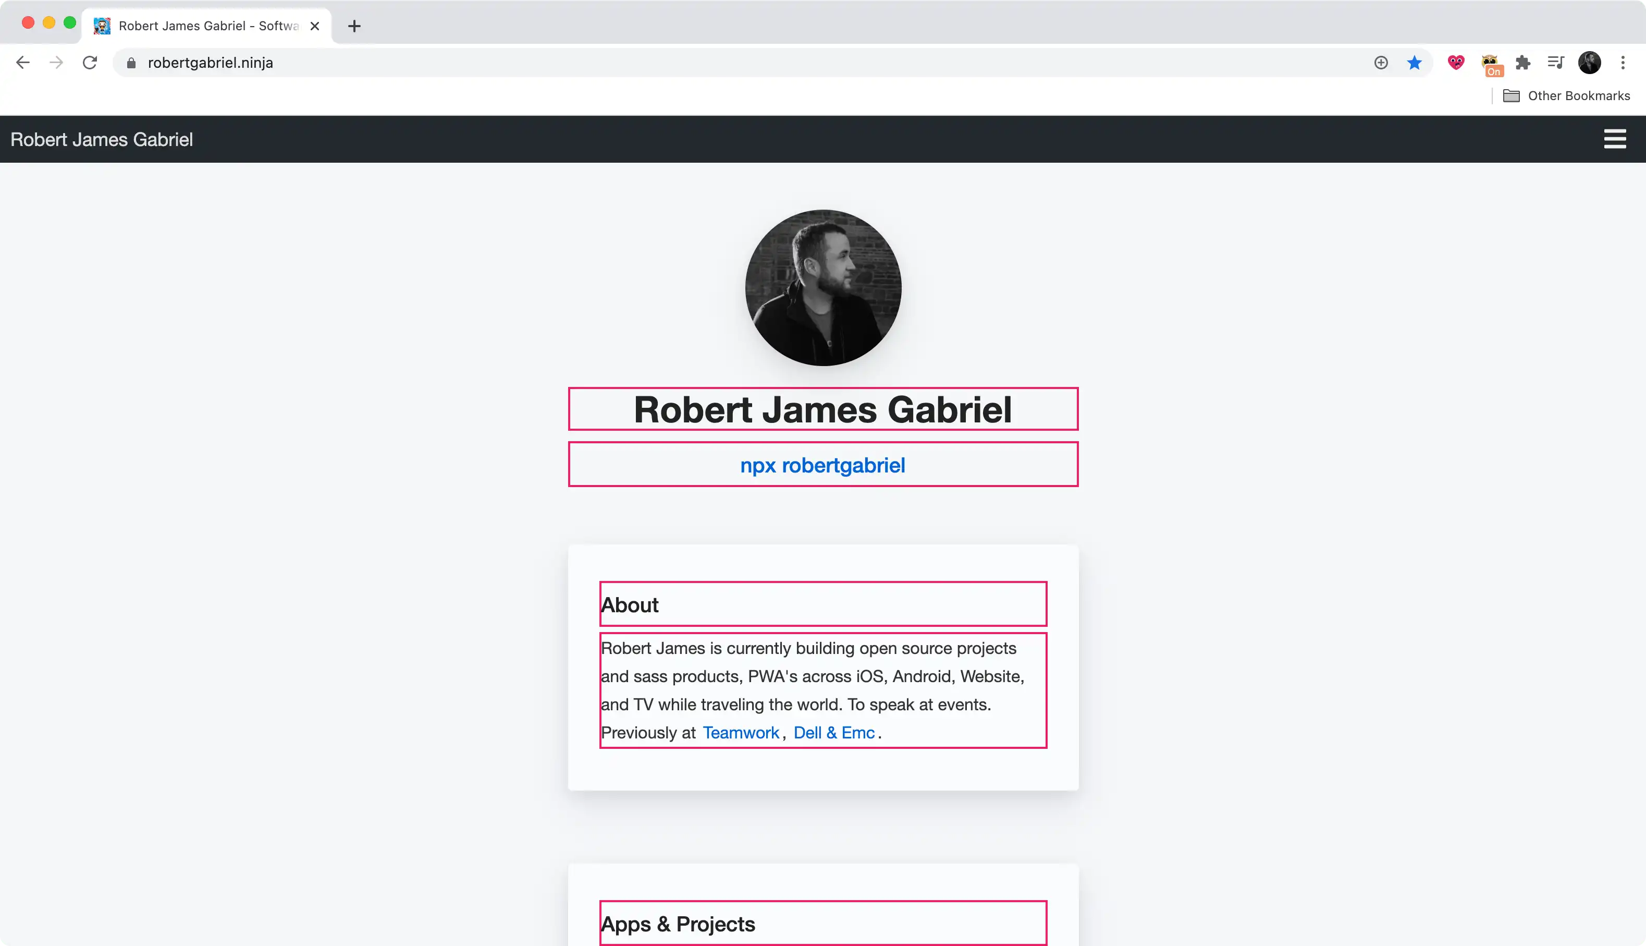Reload the current page

(90, 63)
